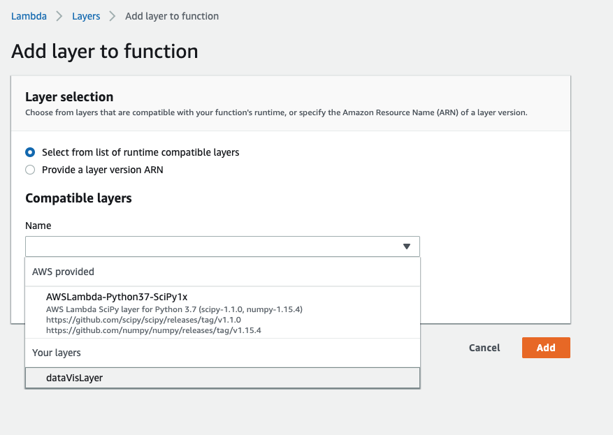Go to the Lambda breadcrumb link

[29, 16]
